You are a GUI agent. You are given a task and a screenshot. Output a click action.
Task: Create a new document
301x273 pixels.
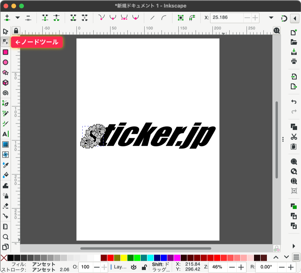click(x=294, y=32)
